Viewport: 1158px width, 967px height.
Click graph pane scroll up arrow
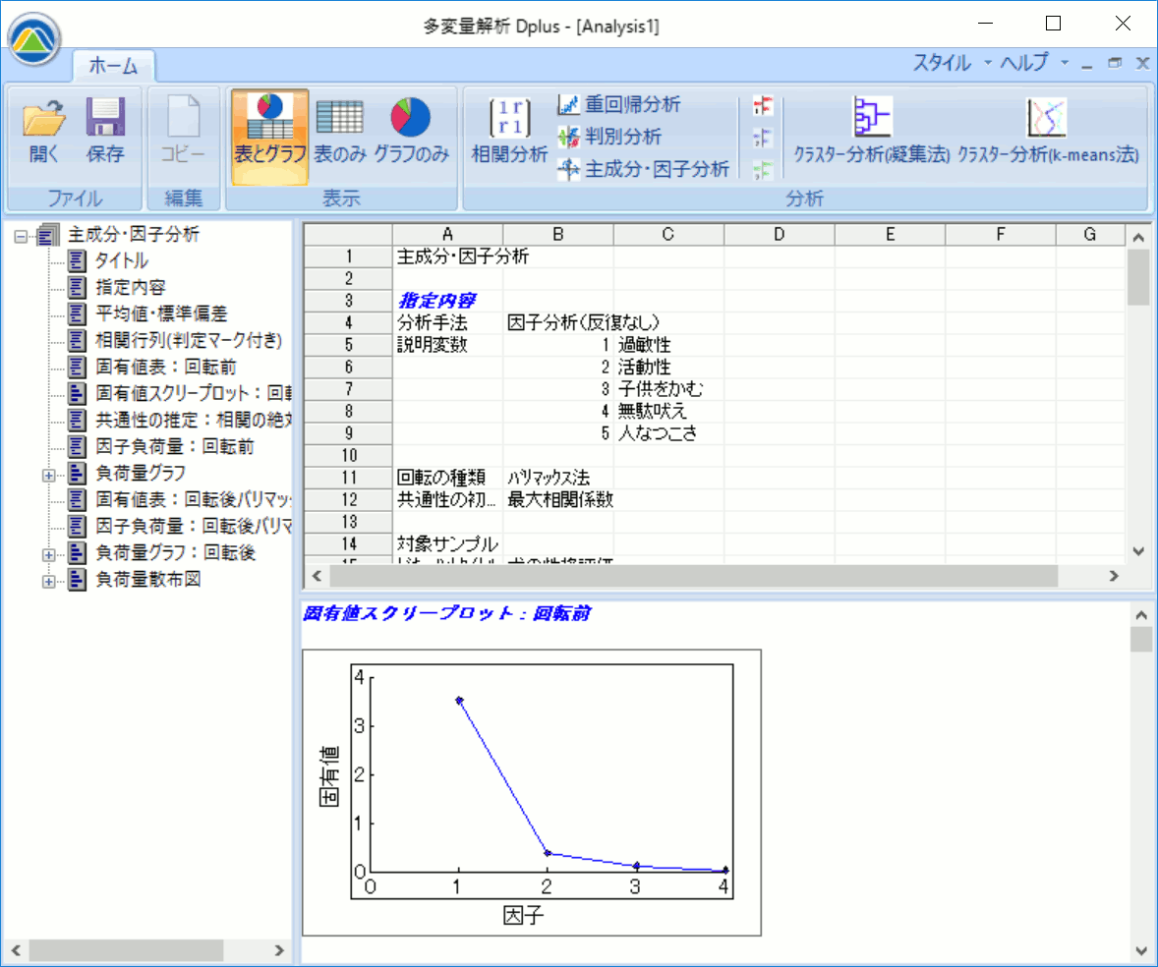click(1141, 615)
